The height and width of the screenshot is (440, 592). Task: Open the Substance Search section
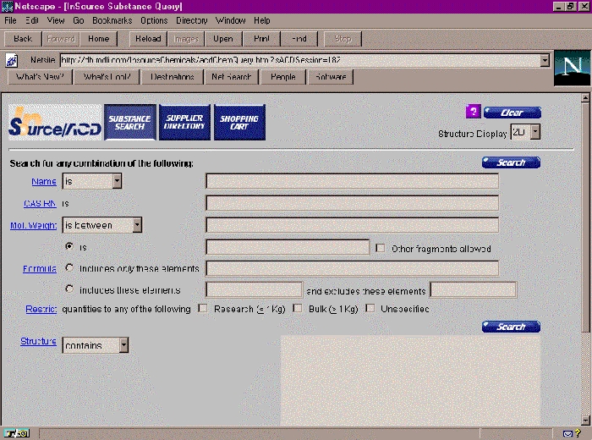click(130, 123)
